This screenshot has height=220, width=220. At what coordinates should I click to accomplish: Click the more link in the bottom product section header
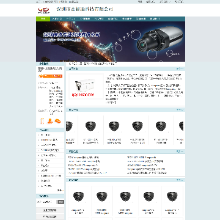click(180, 180)
